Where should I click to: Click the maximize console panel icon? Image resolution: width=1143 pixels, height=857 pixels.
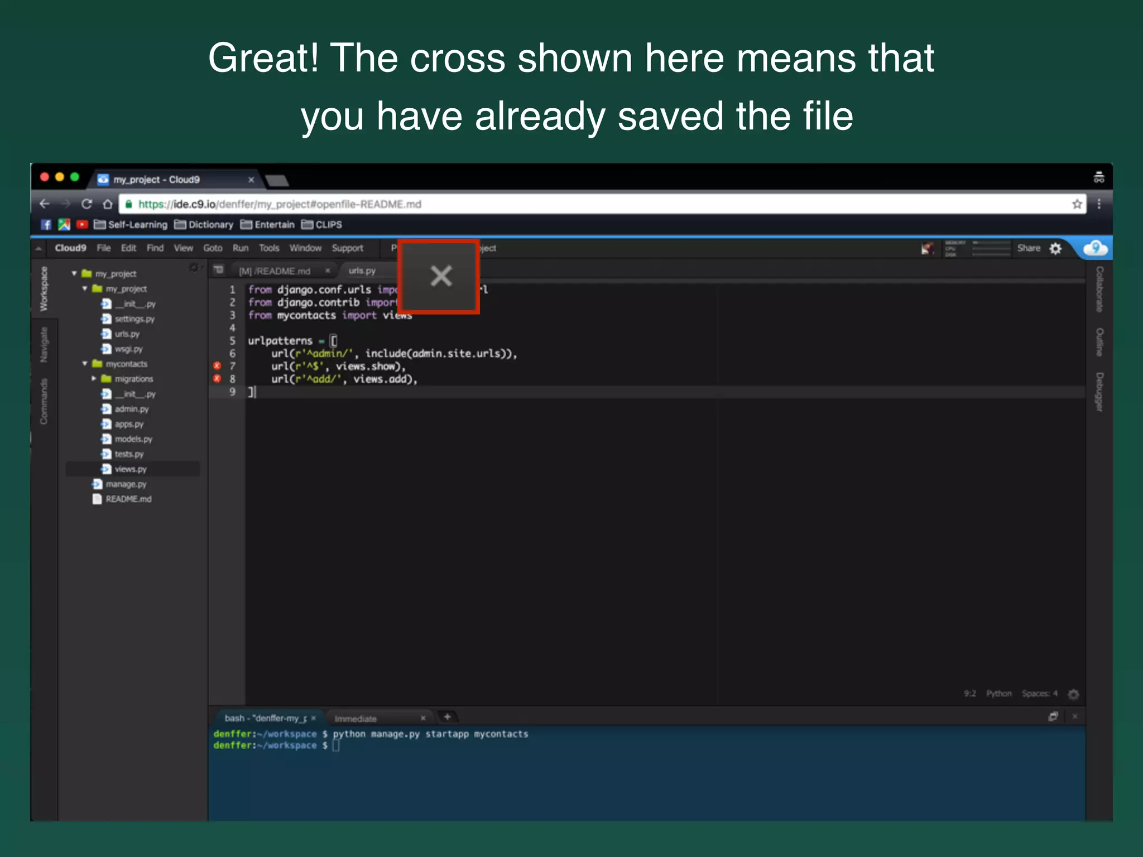click(x=1053, y=717)
